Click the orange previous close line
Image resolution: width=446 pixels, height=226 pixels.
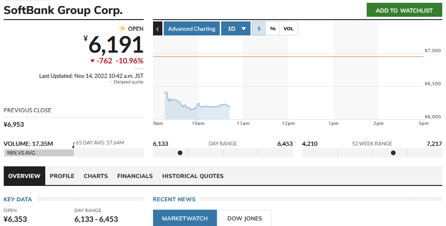[x=288, y=56]
